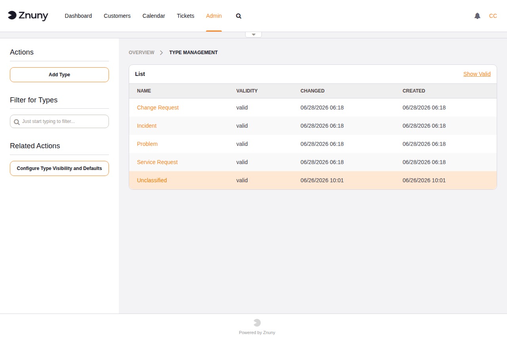Screen dimensions: 507x340
Task: Go to the Overview breadcrumb
Action: coord(141,53)
